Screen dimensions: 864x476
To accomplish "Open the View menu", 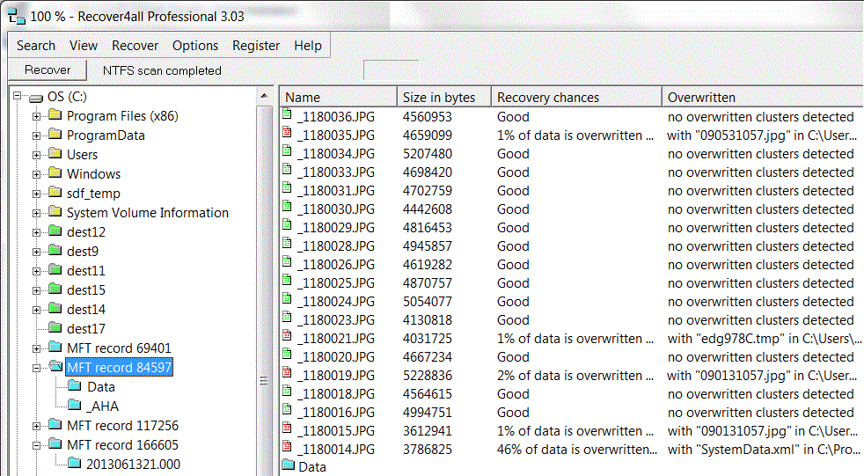I will [x=84, y=46].
